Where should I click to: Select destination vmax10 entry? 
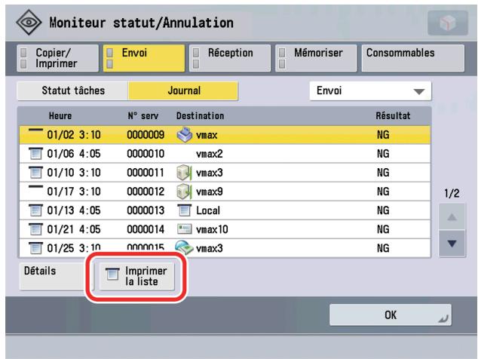(x=212, y=229)
